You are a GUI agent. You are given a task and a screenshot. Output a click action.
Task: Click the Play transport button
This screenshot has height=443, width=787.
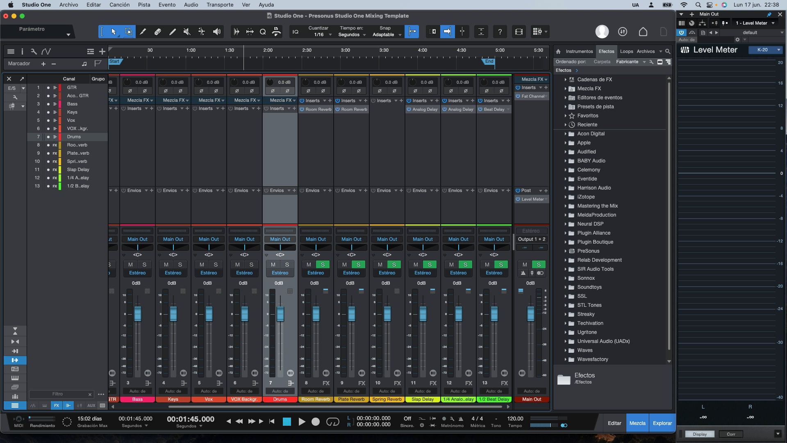click(302, 422)
